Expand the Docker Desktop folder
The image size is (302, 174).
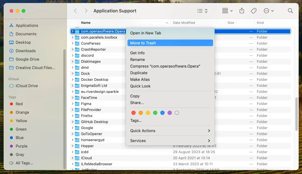pyautogui.click(x=73, y=79)
